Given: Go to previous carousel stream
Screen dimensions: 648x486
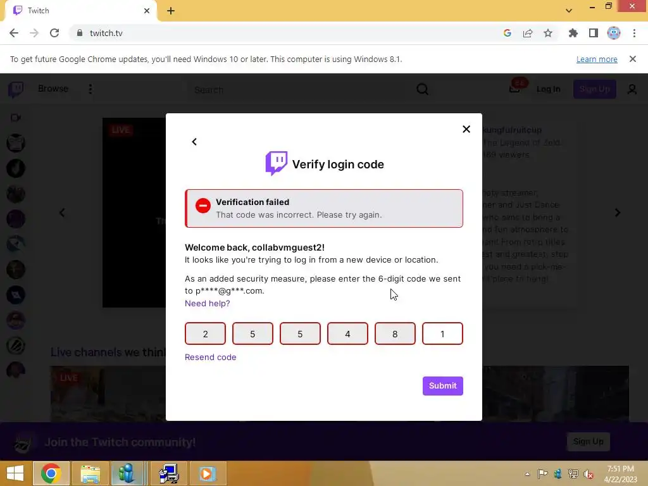Looking at the screenshot, I should coord(62,213).
